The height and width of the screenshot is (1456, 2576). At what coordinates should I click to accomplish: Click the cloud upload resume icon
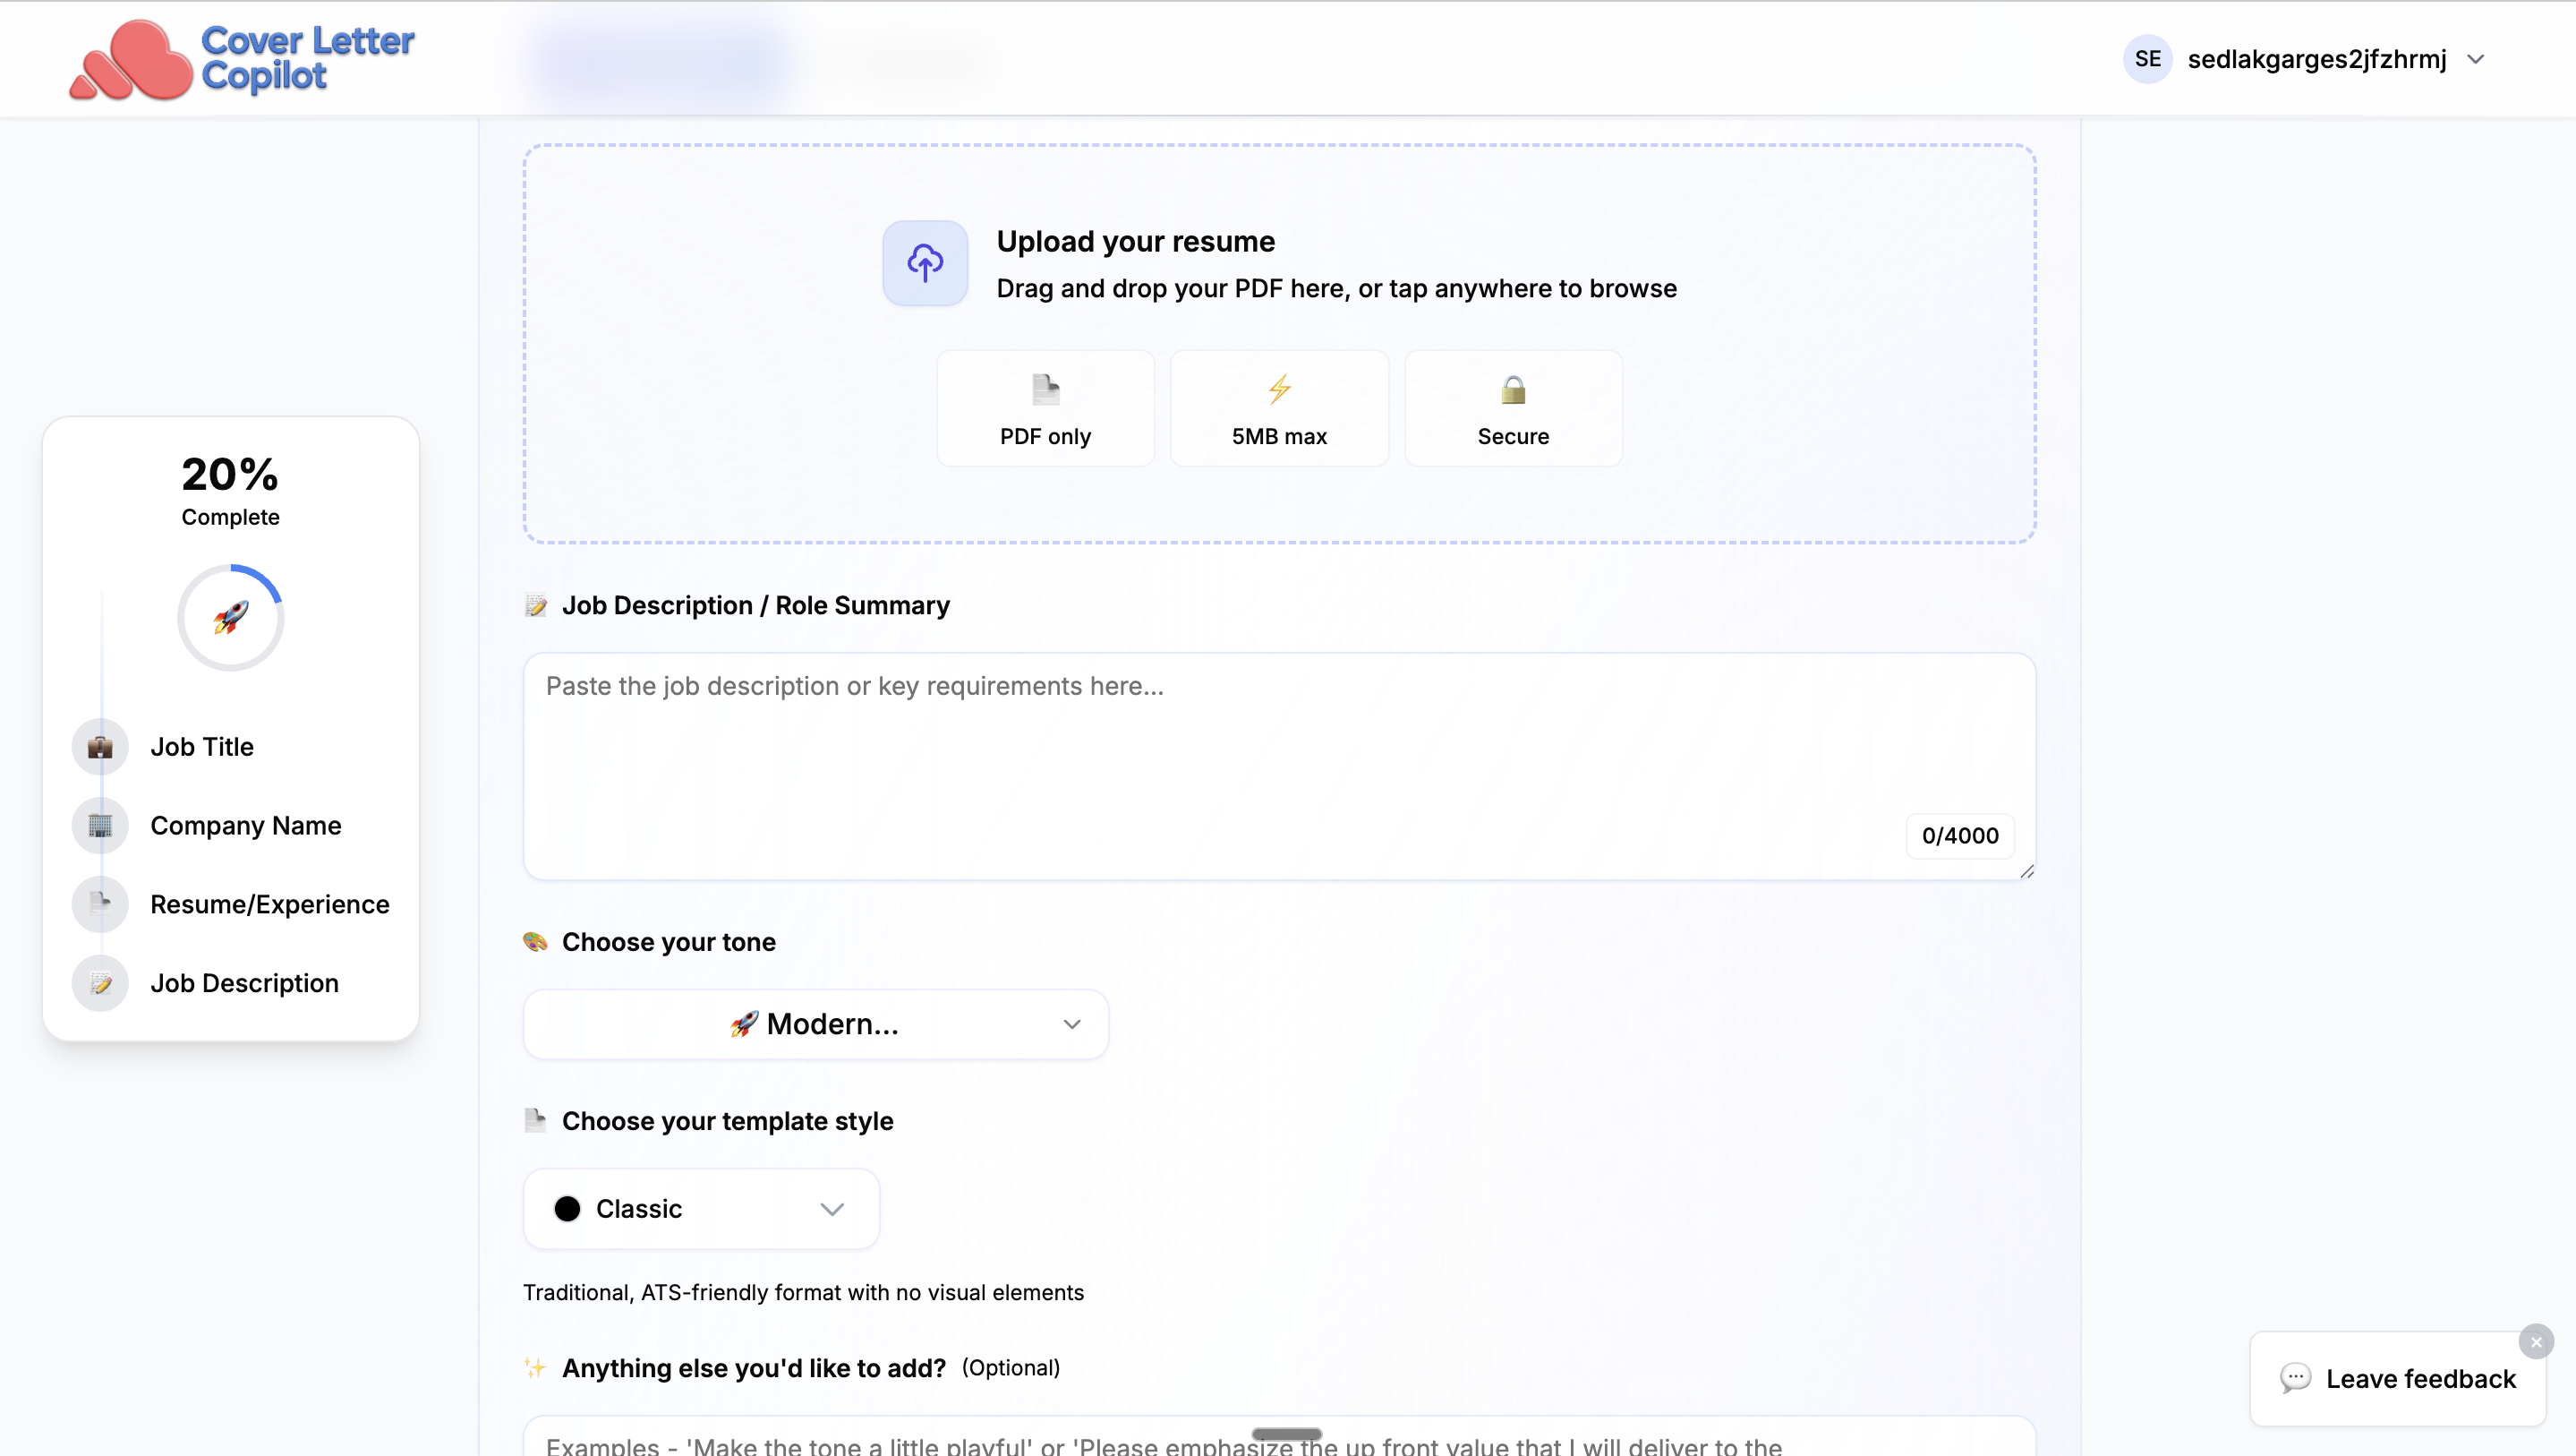coord(924,263)
